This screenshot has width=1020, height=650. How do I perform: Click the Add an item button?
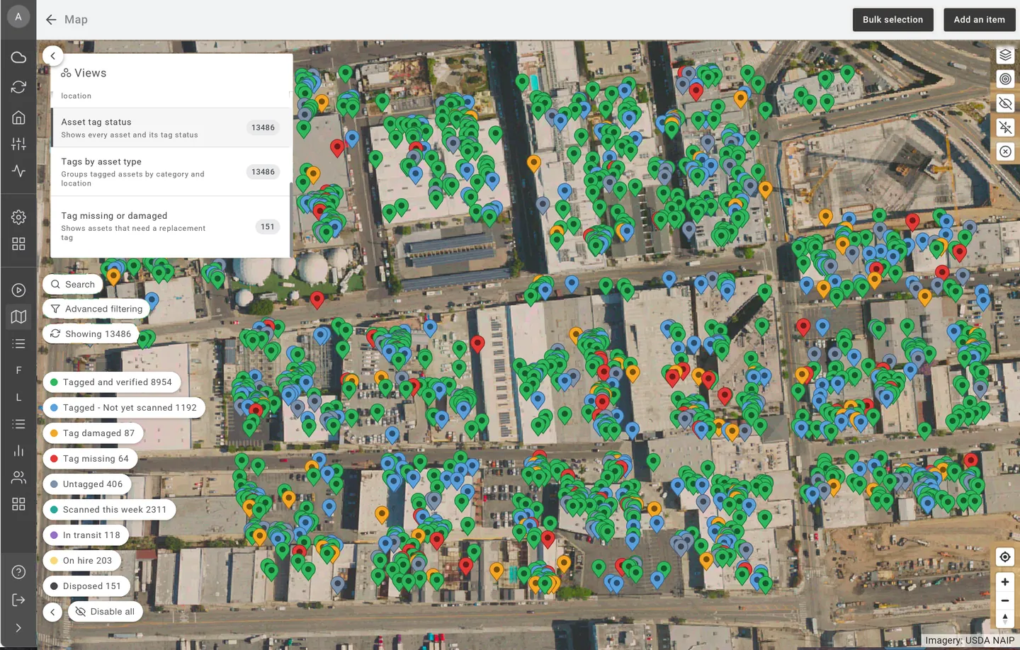click(x=979, y=20)
